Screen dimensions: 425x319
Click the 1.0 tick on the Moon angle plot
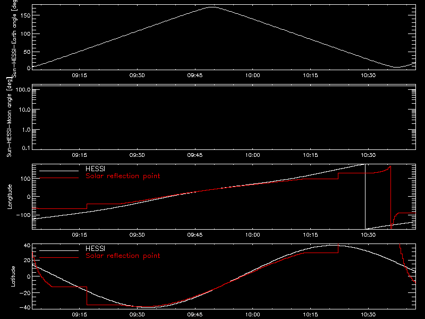pyautogui.click(x=26, y=130)
